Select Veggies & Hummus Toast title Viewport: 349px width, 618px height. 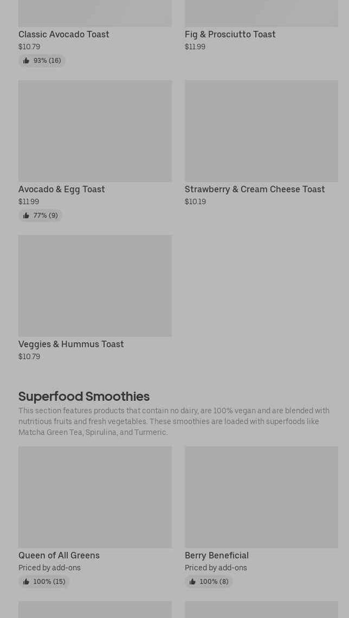(71, 344)
